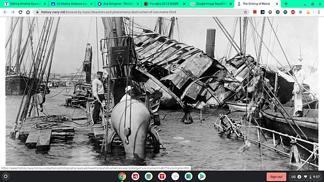
Task: Open the 9:57 clock status area
Action: click(x=316, y=177)
